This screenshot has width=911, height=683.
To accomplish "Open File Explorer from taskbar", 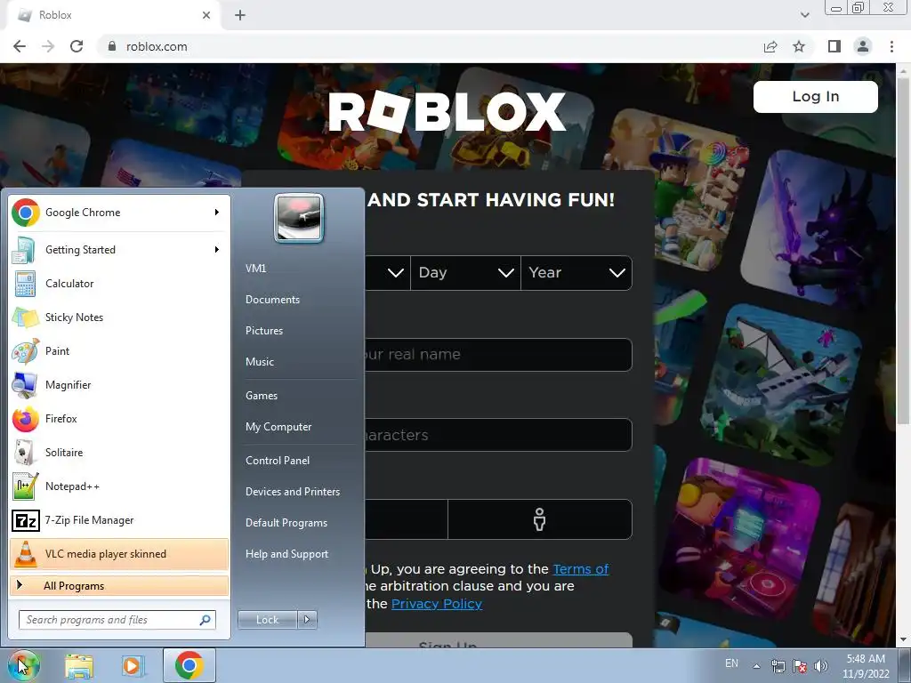I will pos(79,665).
